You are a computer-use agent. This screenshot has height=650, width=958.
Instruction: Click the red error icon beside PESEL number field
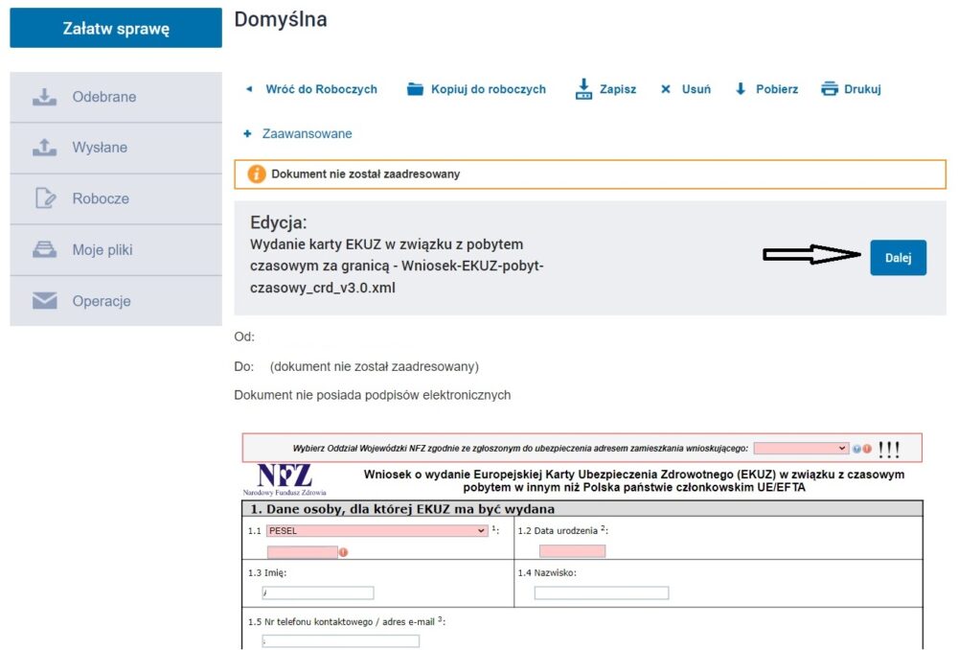[344, 552]
